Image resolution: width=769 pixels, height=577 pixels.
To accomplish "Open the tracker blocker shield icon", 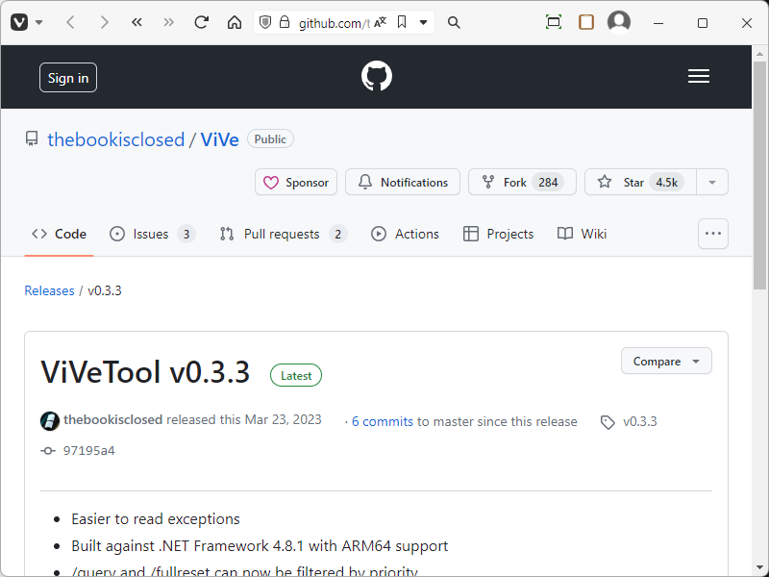I will click(x=265, y=22).
